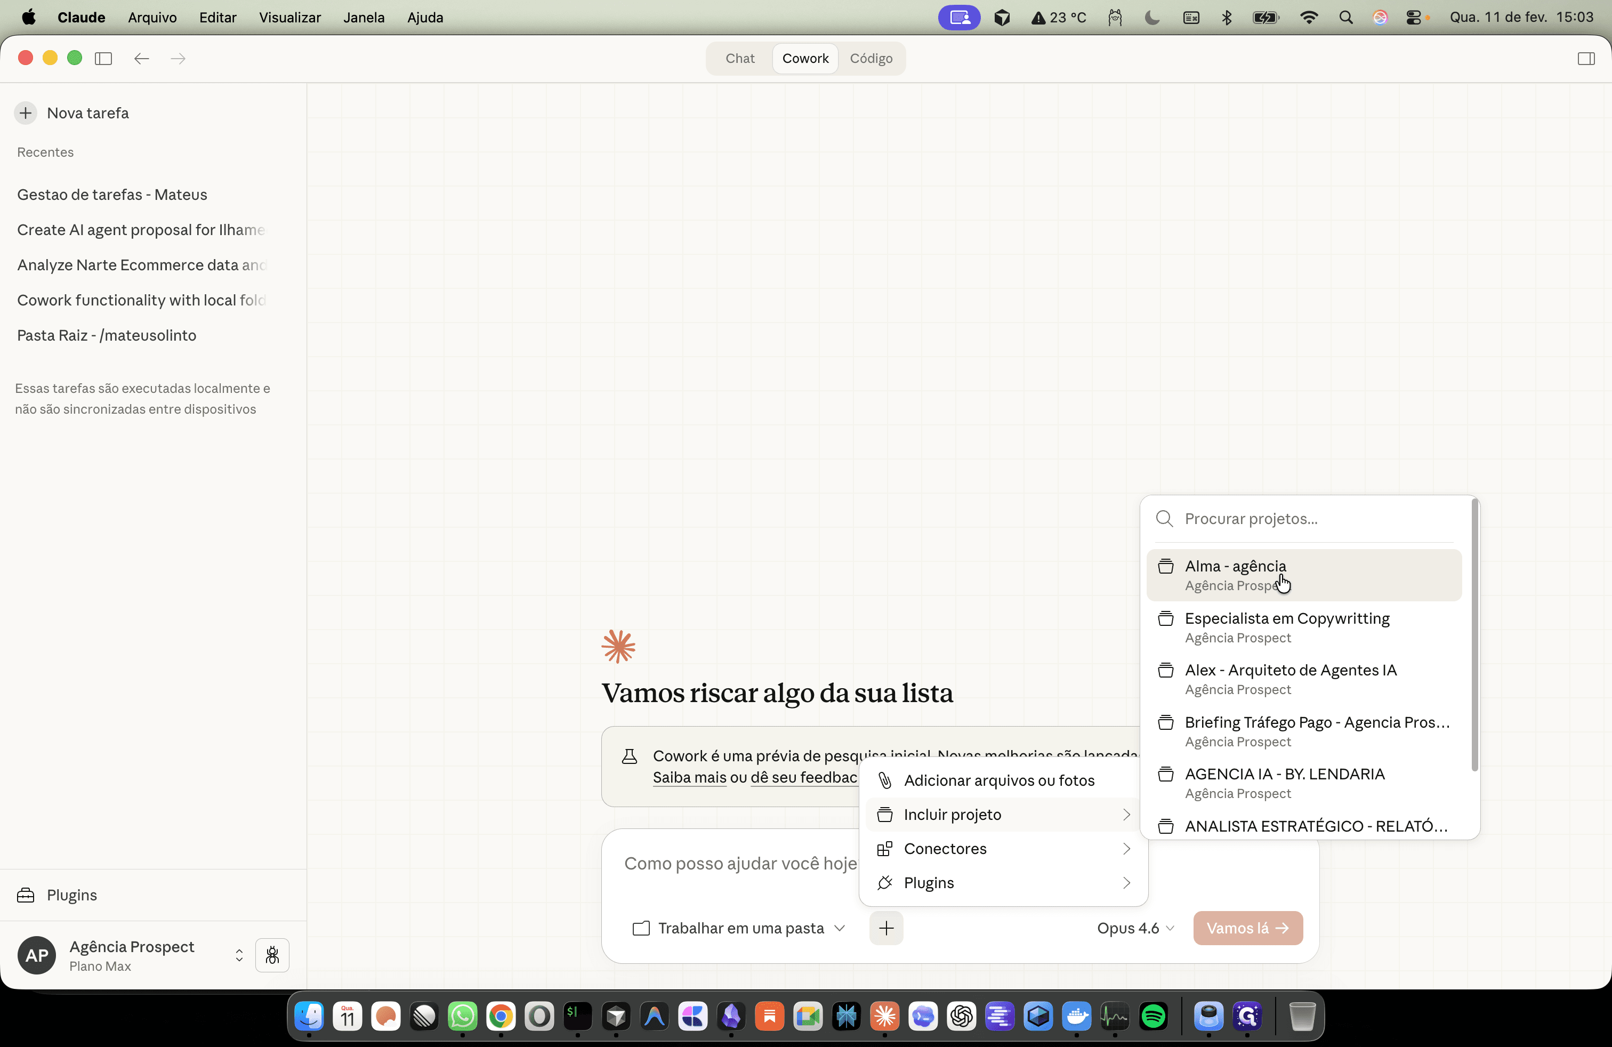
Task: Click the bug report icon
Action: tap(272, 955)
